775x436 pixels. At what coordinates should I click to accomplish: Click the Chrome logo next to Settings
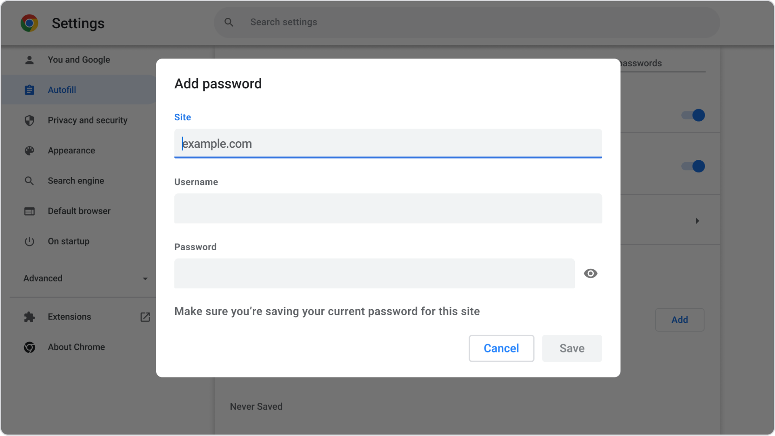[x=29, y=23]
